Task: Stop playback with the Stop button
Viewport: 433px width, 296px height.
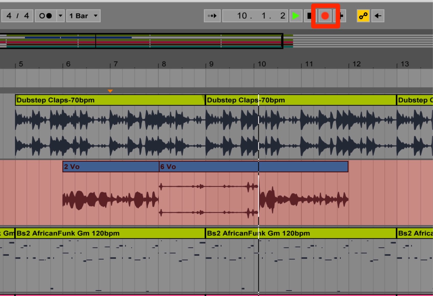Action: (309, 16)
